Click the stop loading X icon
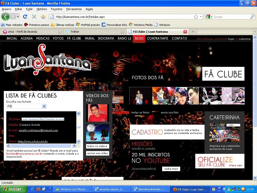 pos(34,17)
